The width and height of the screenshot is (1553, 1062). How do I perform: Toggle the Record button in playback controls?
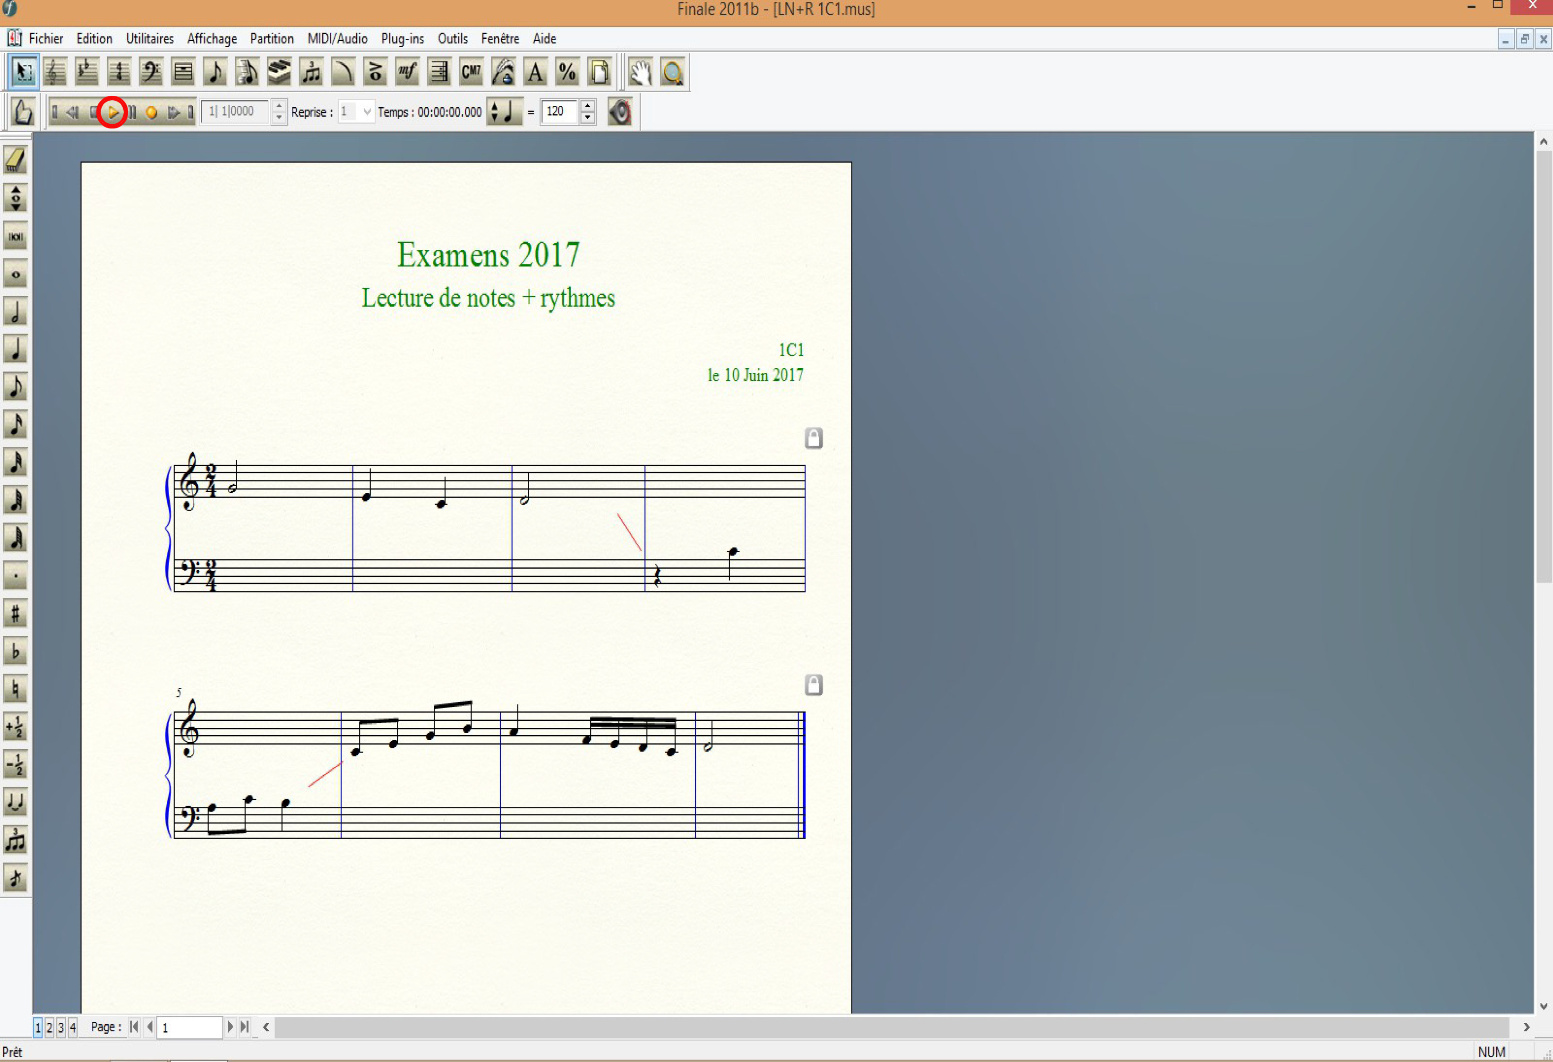coord(152,112)
